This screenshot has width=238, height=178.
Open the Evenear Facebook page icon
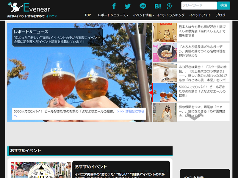click(114, 6)
